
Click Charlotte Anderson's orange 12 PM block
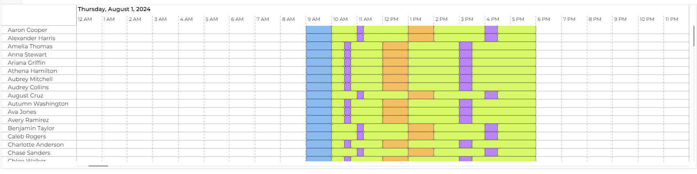[x=395, y=145]
